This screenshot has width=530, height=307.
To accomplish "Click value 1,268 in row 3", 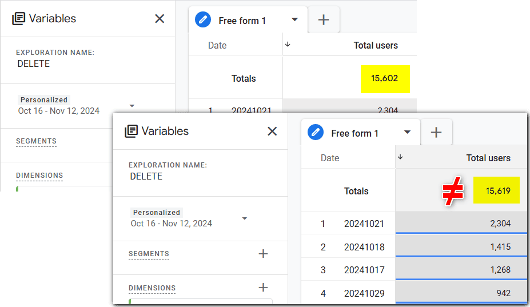I will (x=501, y=270).
